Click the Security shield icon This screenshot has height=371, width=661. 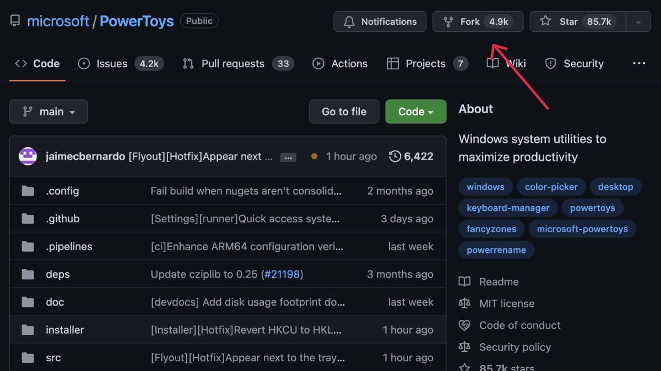tap(550, 63)
